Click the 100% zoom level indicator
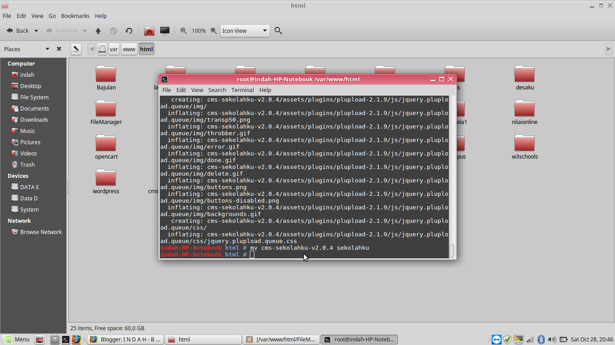Viewport: 615px width, 345px height. [x=199, y=31]
